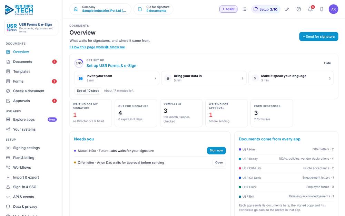Open Explore apps in the sidebar
Viewport: 345px width, 216px height.
tap(31, 120)
